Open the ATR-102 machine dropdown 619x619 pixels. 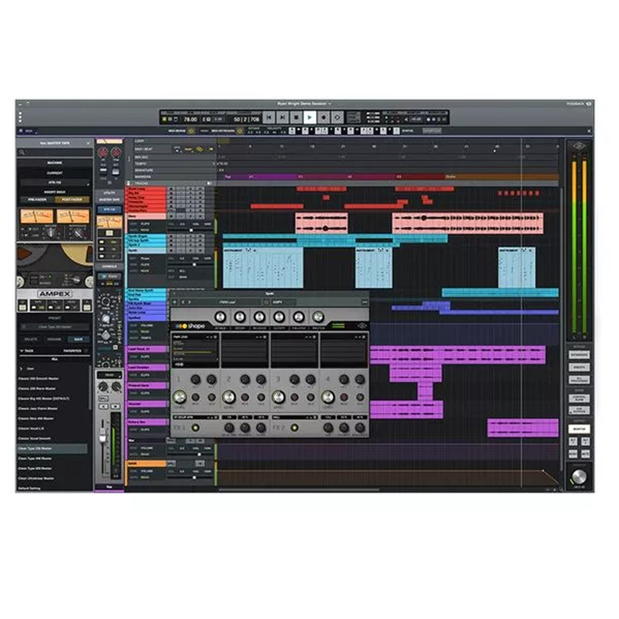tap(55, 182)
